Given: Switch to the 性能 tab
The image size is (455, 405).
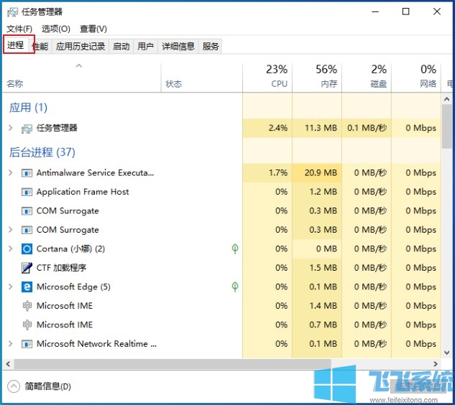Looking at the screenshot, I should tap(41, 46).
